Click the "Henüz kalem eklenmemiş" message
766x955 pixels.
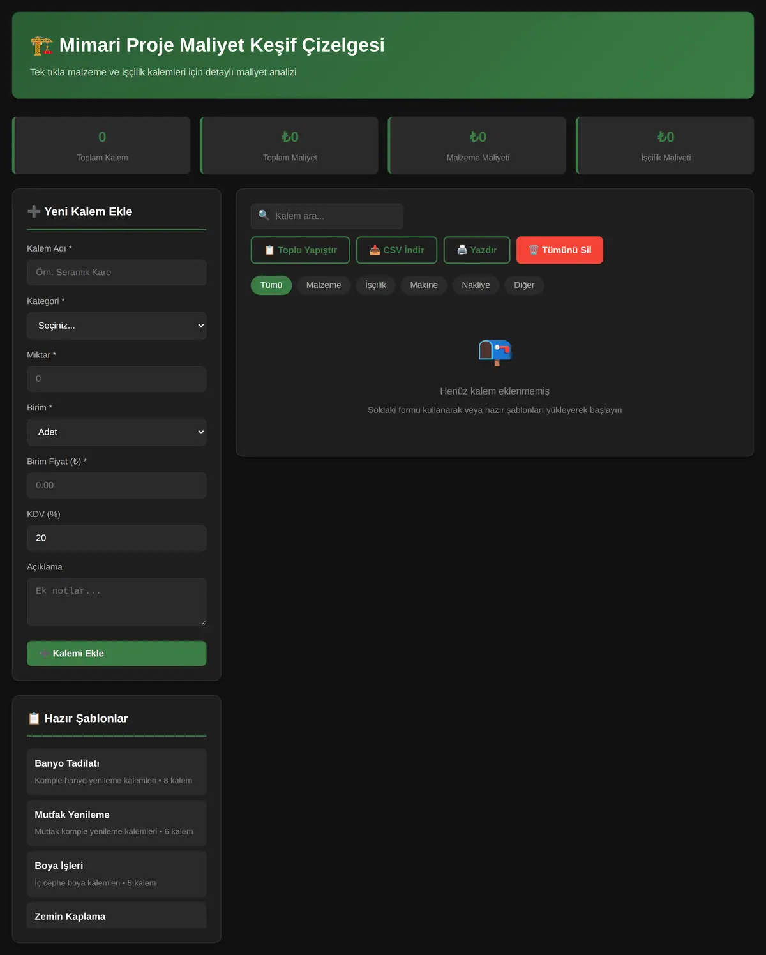tap(495, 391)
